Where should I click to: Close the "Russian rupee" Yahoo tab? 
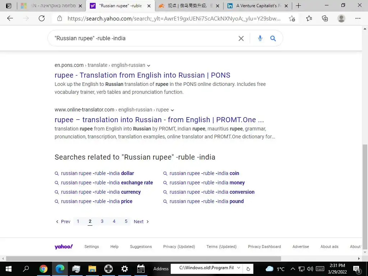click(x=149, y=6)
